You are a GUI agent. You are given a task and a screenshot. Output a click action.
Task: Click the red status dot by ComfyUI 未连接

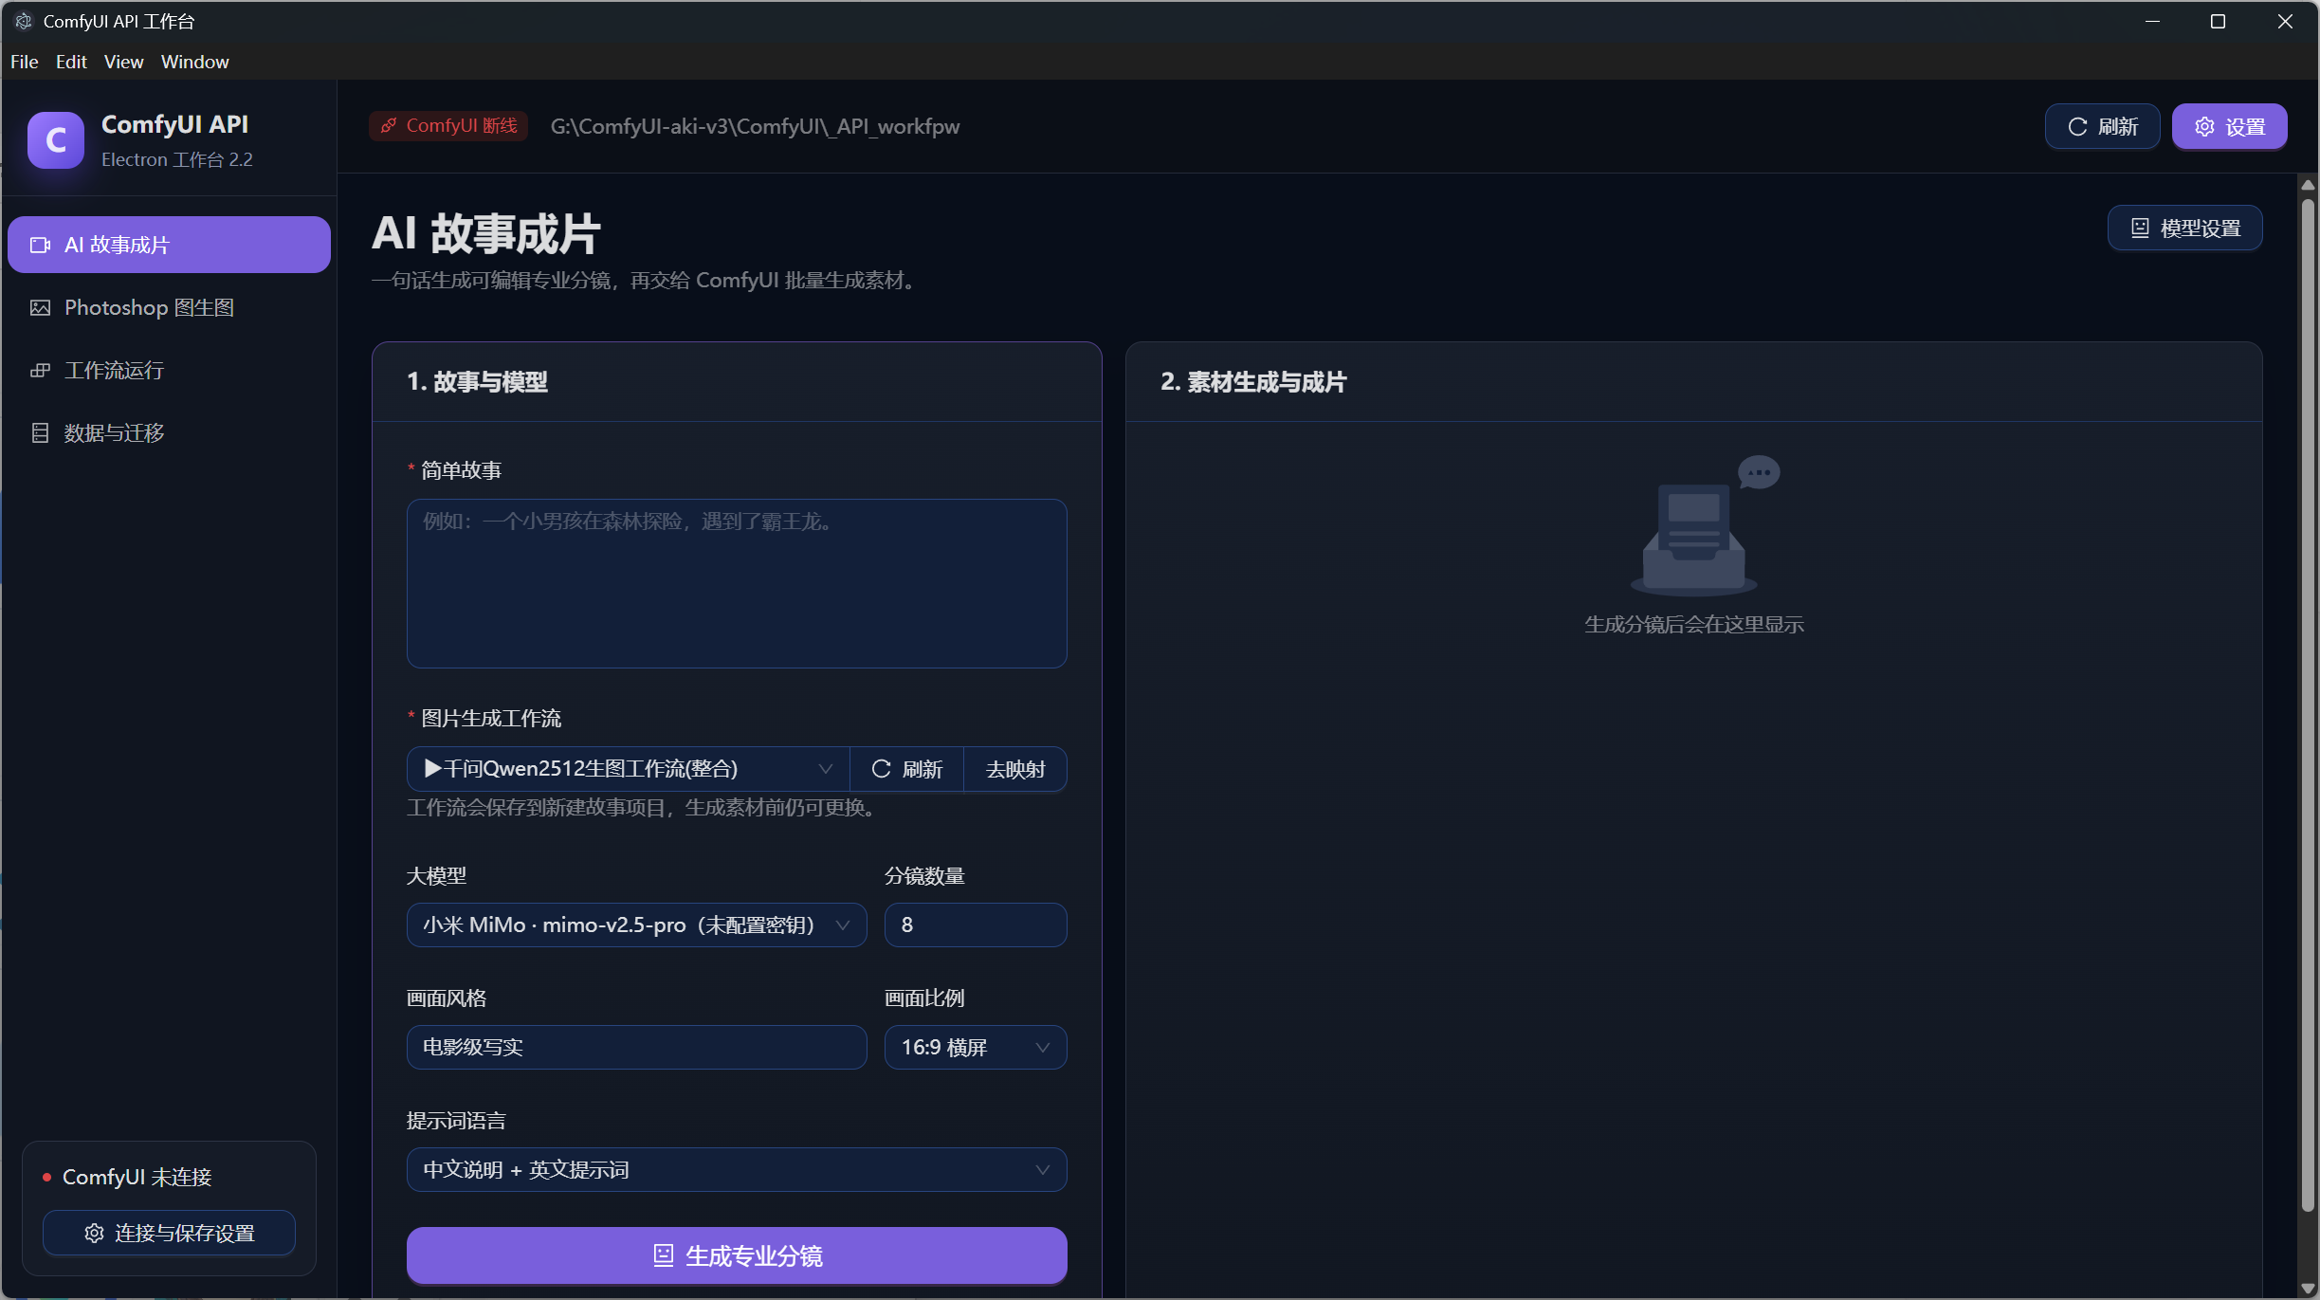[46, 1178]
